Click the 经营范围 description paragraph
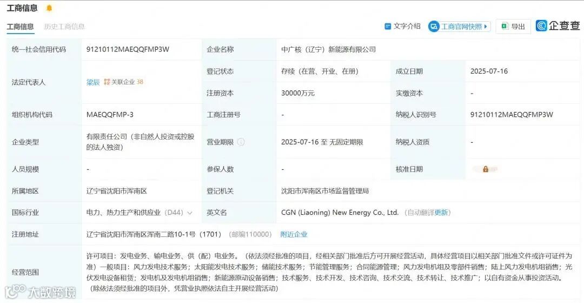The image size is (584, 303). (x=329, y=272)
